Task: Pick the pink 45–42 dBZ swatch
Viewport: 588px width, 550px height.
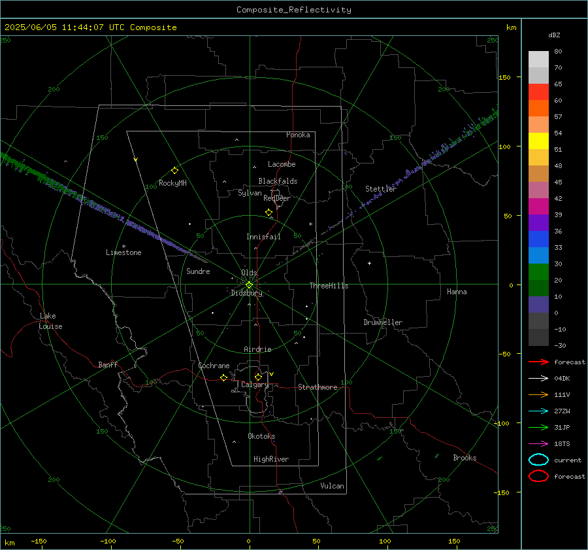Action: [x=538, y=190]
